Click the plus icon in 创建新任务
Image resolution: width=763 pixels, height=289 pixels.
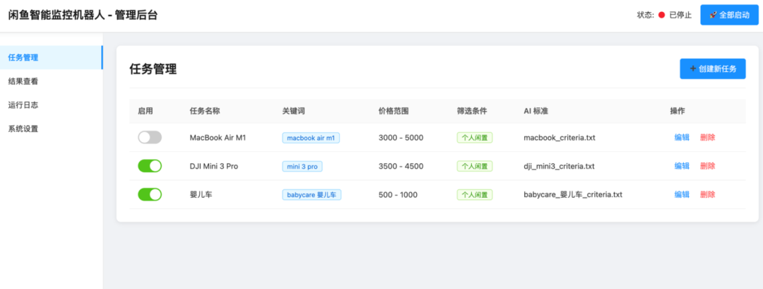click(694, 69)
